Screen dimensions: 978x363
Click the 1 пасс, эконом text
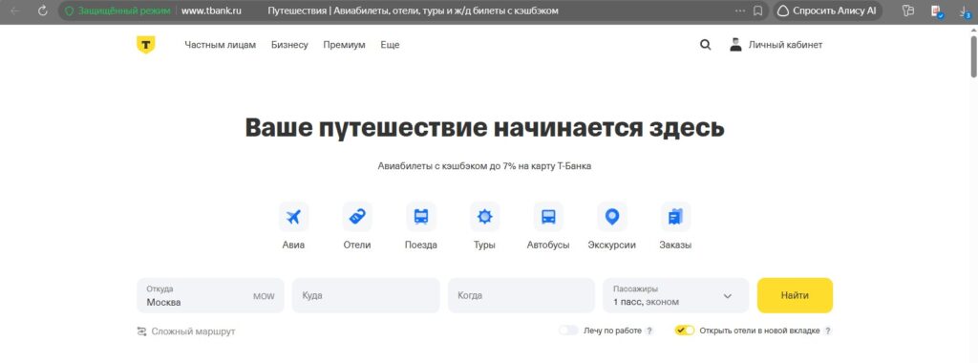[x=647, y=302]
